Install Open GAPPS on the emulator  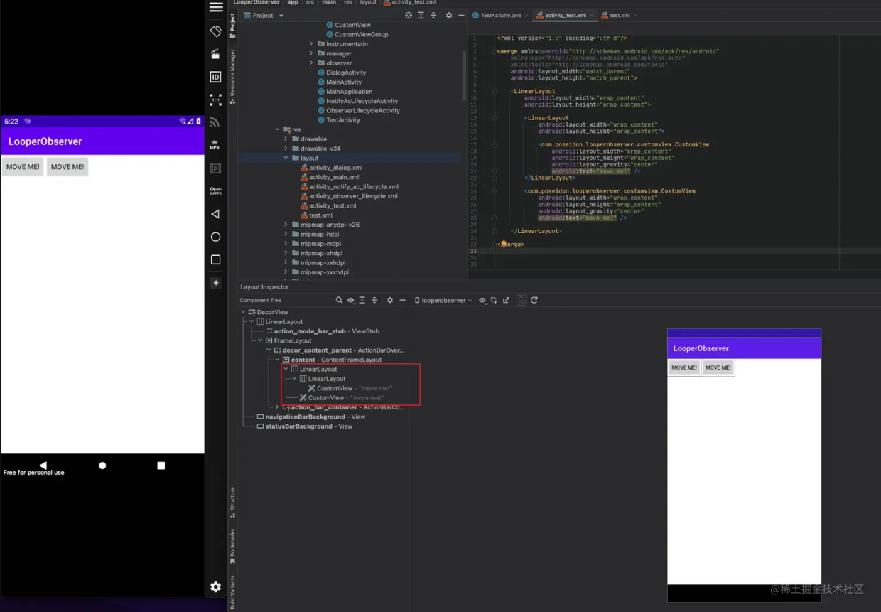click(216, 191)
